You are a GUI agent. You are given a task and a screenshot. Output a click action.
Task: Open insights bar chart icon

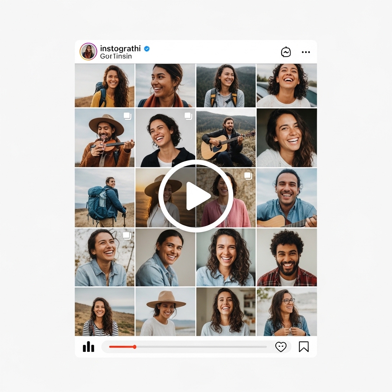[x=88, y=347]
